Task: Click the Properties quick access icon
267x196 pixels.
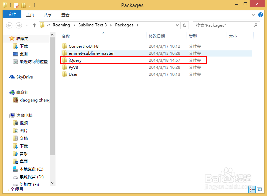Action: (x=16, y=5)
